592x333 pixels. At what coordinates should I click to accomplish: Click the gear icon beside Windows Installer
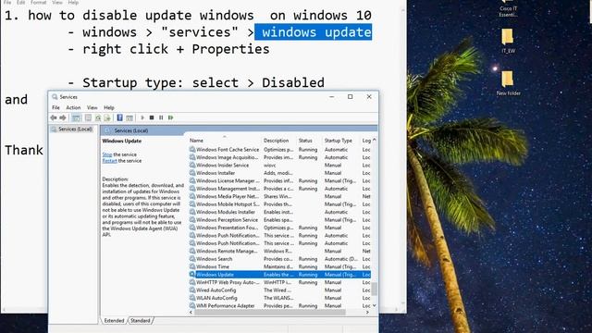click(x=192, y=173)
